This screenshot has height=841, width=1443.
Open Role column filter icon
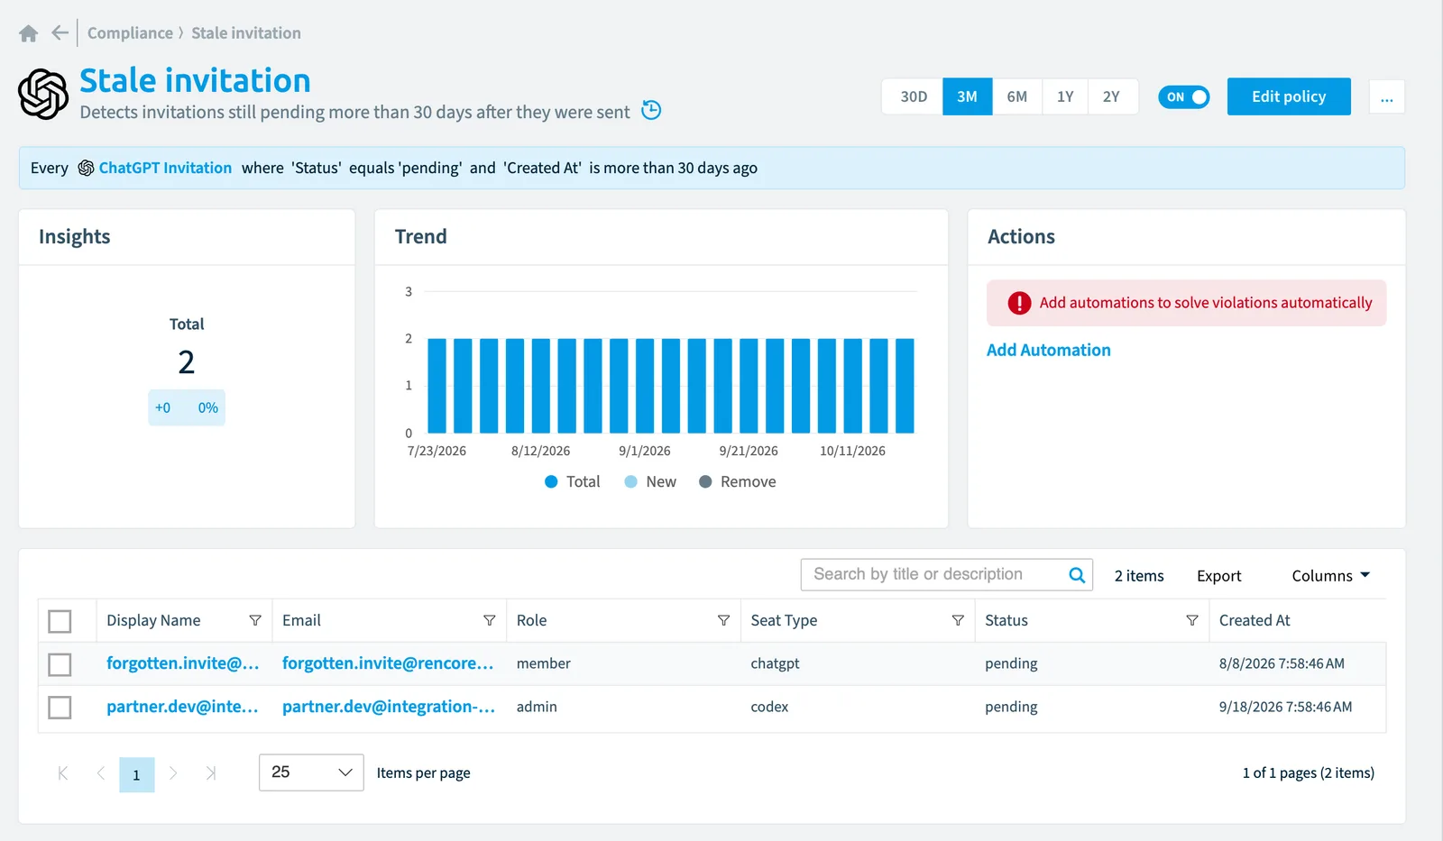(x=723, y=620)
